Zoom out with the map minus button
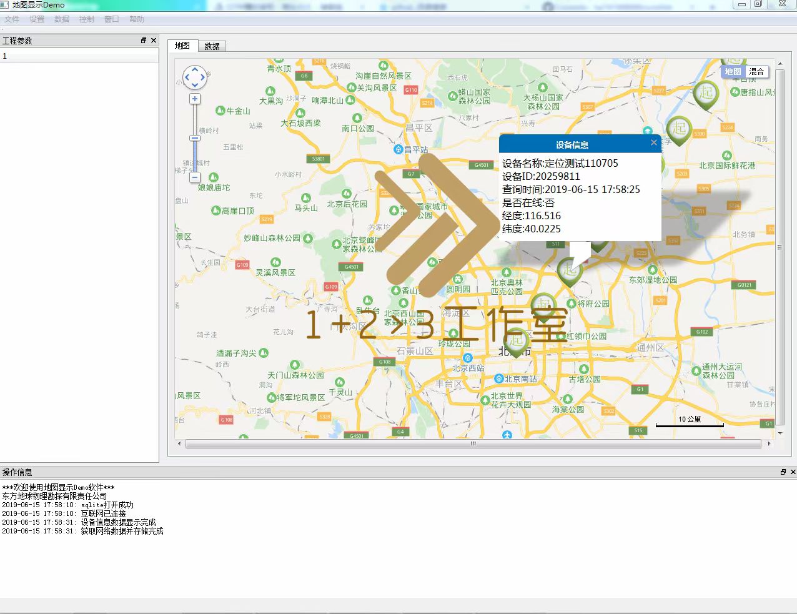797x614 pixels. click(x=195, y=177)
